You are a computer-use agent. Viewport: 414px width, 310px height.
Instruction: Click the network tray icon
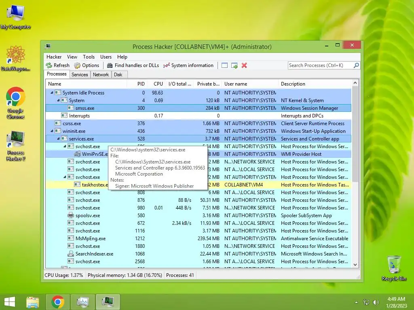[x=366, y=302]
